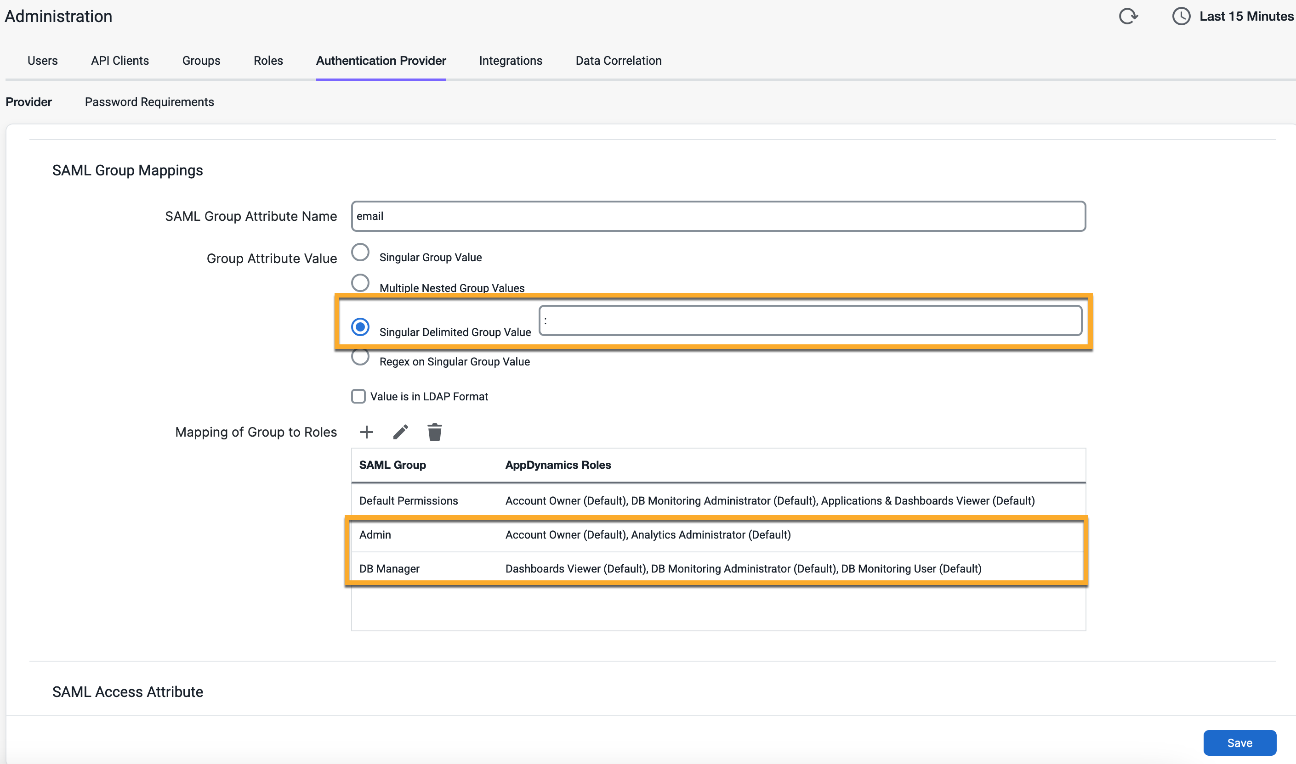Click the SAML Access Attribute heading
1296x764 pixels.
127,691
